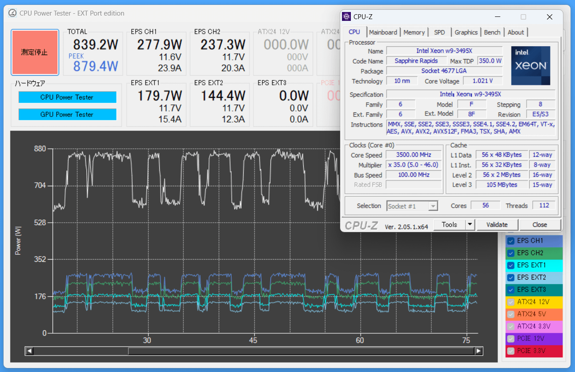Click the EPS EXT1 179.7W reading
The width and height of the screenshot is (575, 372).
click(160, 96)
